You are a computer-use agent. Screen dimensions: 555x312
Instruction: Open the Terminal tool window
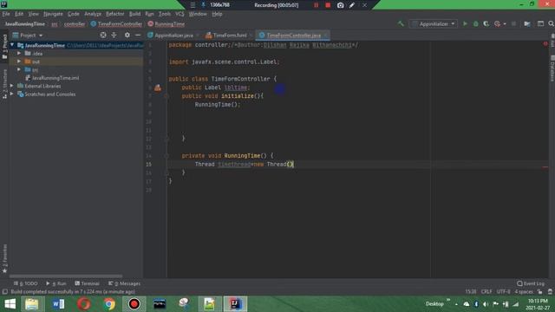(x=87, y=283)
